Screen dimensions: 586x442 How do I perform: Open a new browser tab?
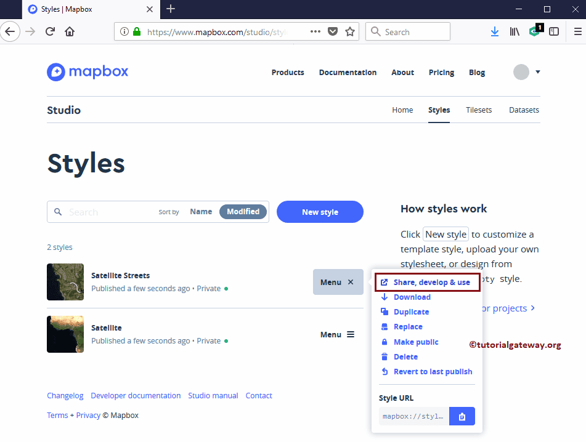tap(171, 9)
